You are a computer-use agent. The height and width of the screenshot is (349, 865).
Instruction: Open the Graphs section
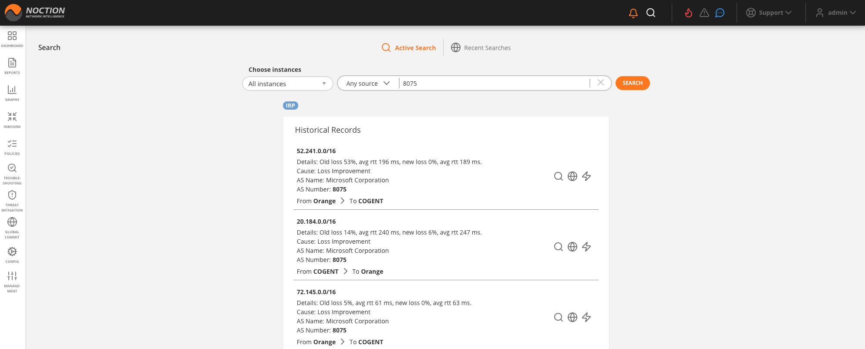coord(12,93)
